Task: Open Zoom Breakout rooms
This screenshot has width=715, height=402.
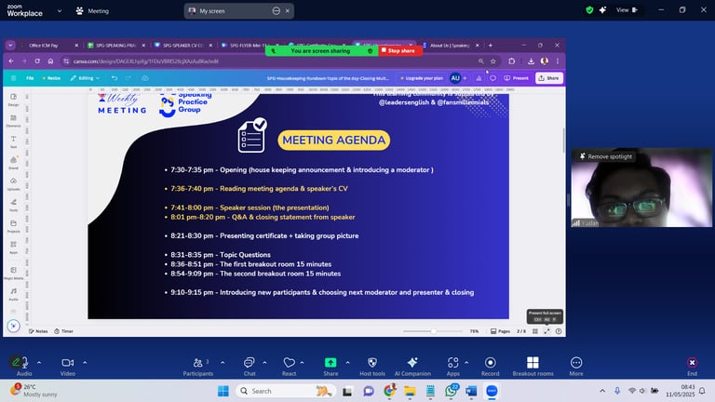Action: (x=533, y=367)
